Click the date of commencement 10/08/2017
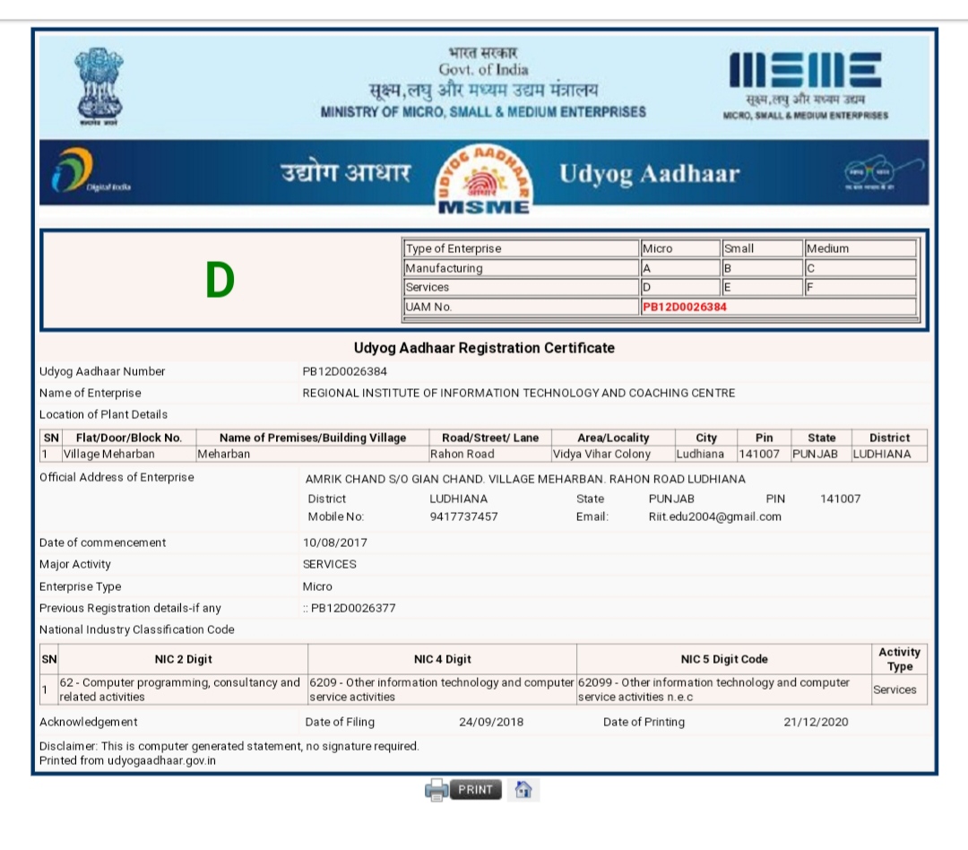This screenshot has width=968, height=850. click(334, 542)
